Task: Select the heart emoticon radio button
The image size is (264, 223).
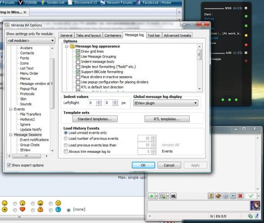Action: tap(15, 210)
